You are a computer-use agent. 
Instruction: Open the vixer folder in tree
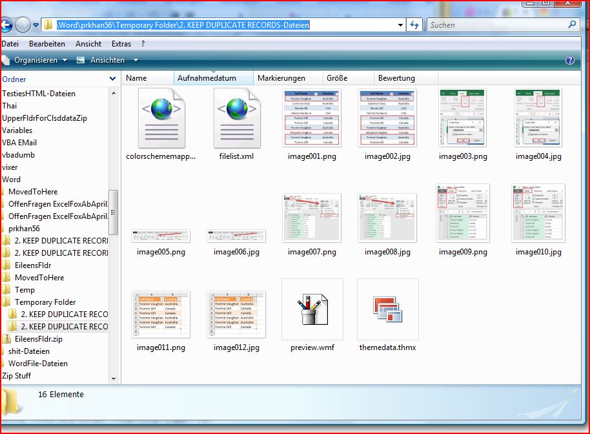coord(10,167)
